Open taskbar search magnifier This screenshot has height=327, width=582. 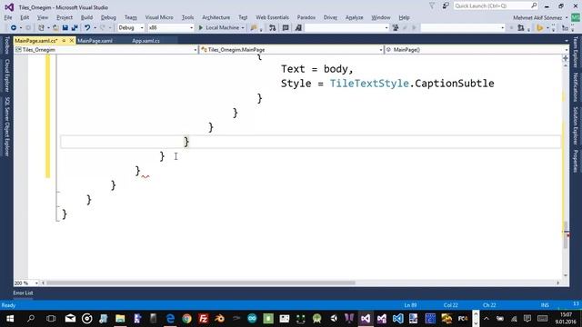(31, 319)
